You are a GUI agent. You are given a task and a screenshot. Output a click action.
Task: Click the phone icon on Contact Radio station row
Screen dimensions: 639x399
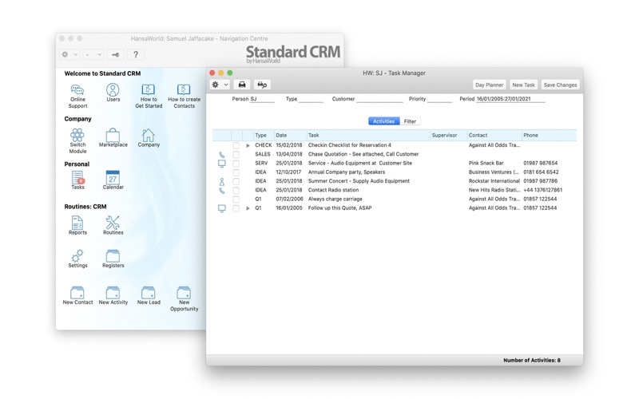click(x=222, y=190)
